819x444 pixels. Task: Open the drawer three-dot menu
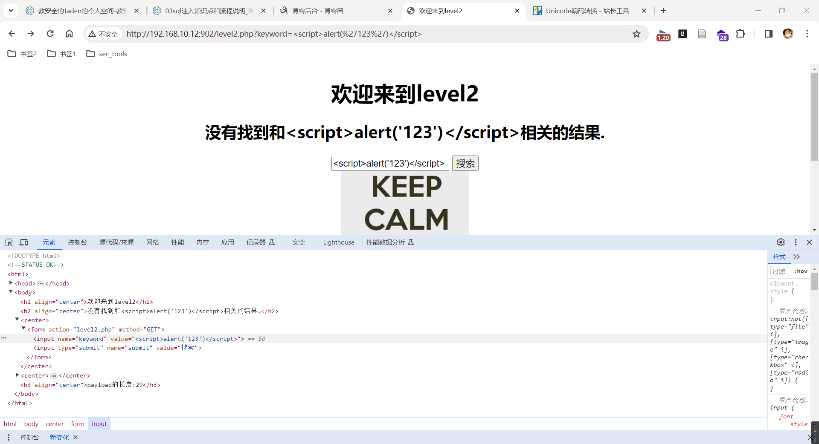coord(9,437)
